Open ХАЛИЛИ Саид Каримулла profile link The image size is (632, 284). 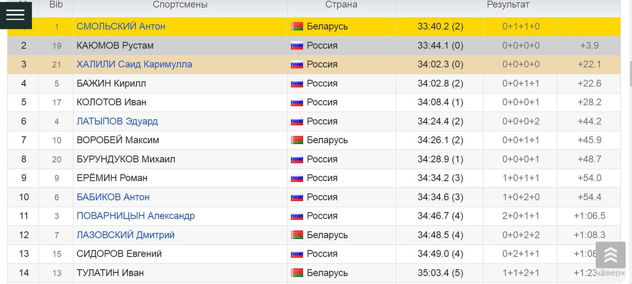[x=134, y=64]
